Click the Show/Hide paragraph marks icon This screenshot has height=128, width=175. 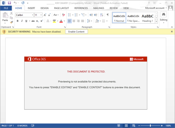tap(108, 15)
